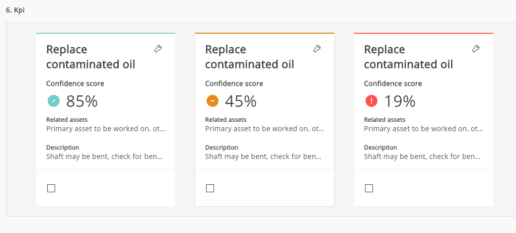
Task: Click title of the red-bordered card
Action: [408, 57]
